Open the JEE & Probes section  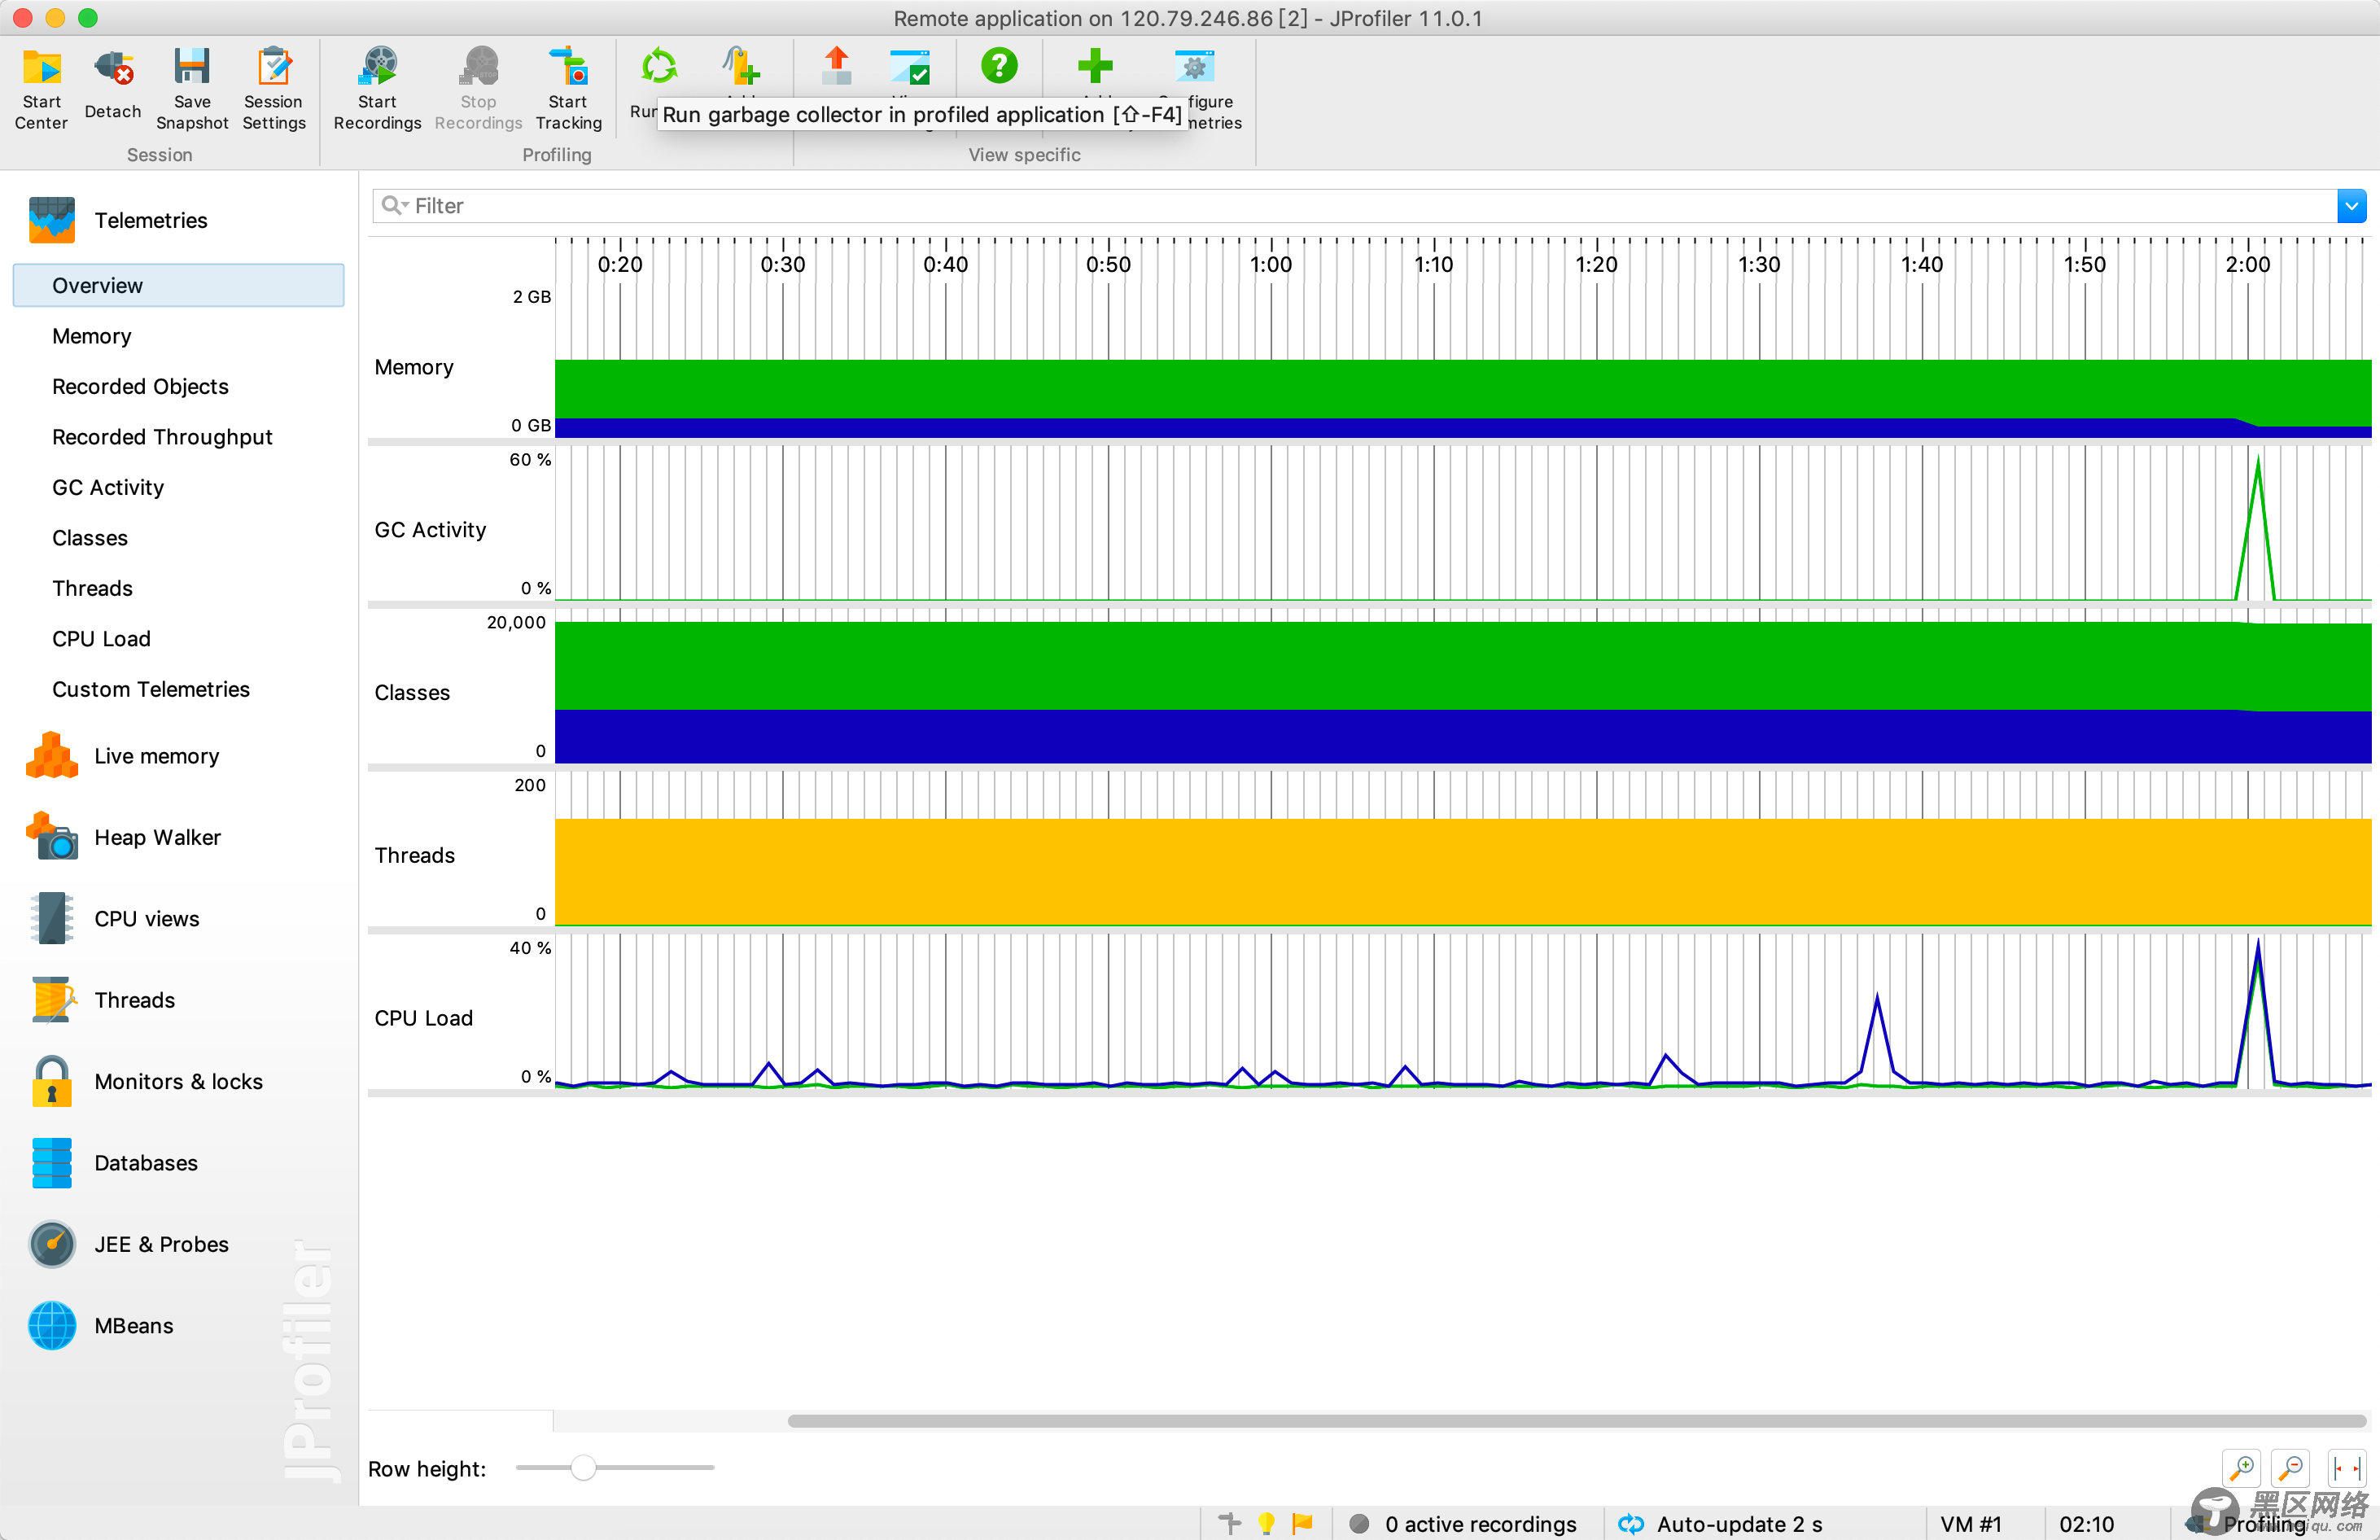[130, 1244]
